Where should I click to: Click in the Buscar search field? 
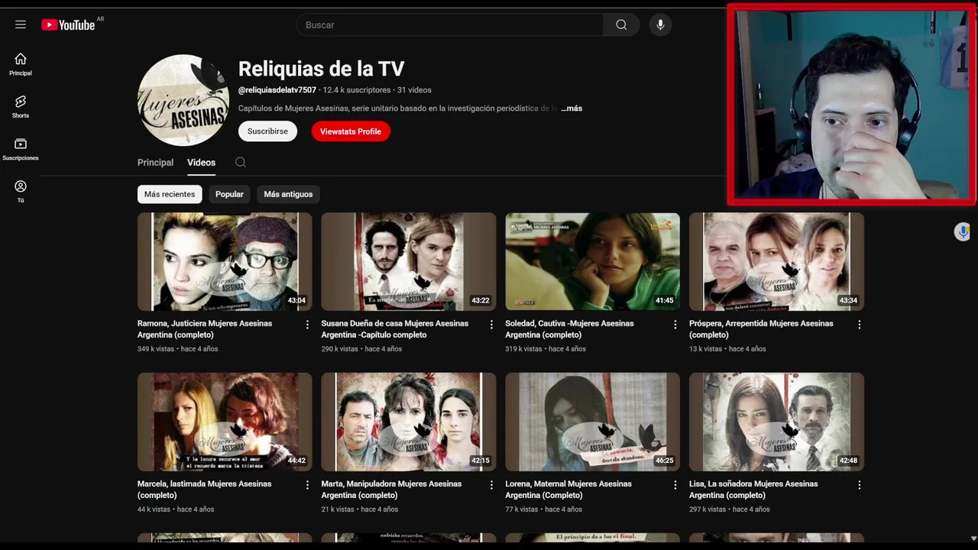450,25
